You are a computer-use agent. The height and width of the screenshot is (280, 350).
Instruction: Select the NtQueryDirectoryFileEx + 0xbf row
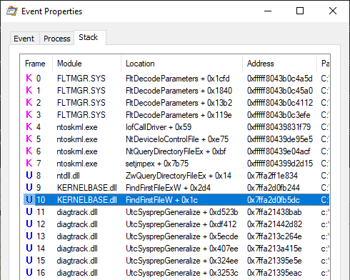point(175,151)
